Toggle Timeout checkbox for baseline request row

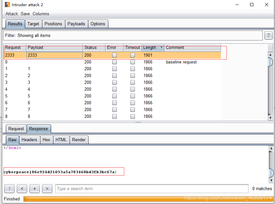(x=133, y=62)
